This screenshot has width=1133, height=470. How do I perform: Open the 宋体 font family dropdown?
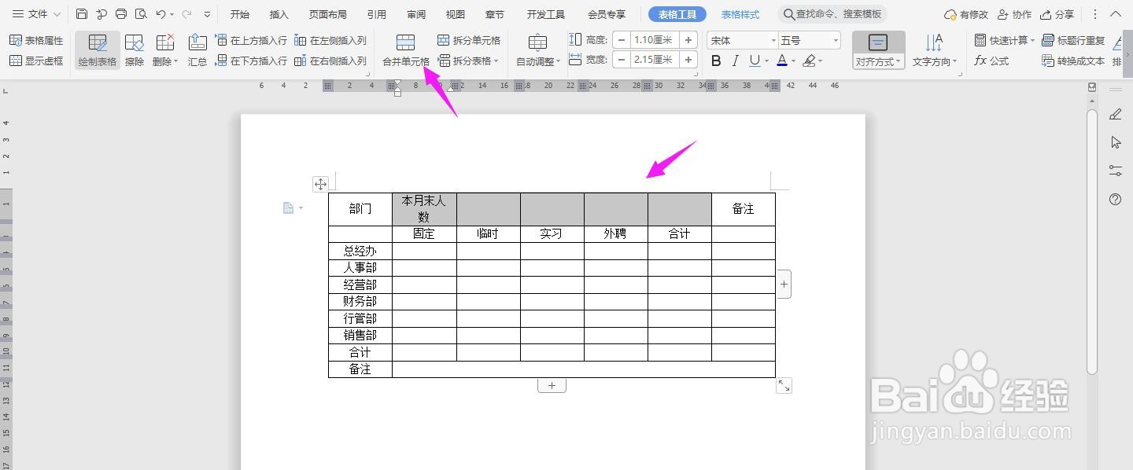[x=740, y=39]
